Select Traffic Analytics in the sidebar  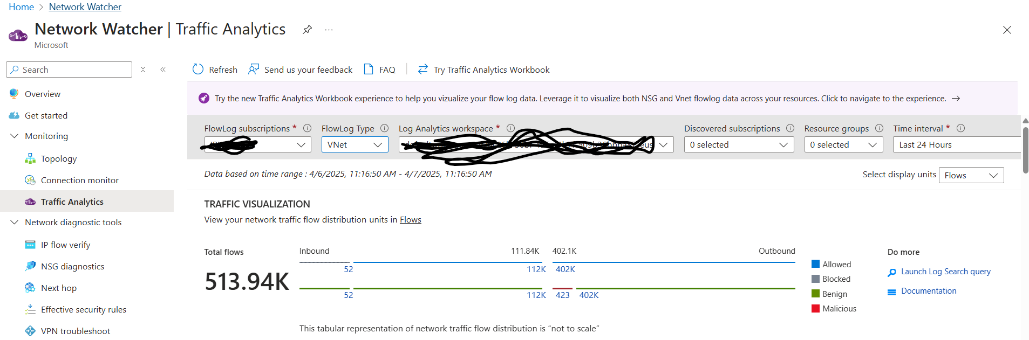[87, 202]
